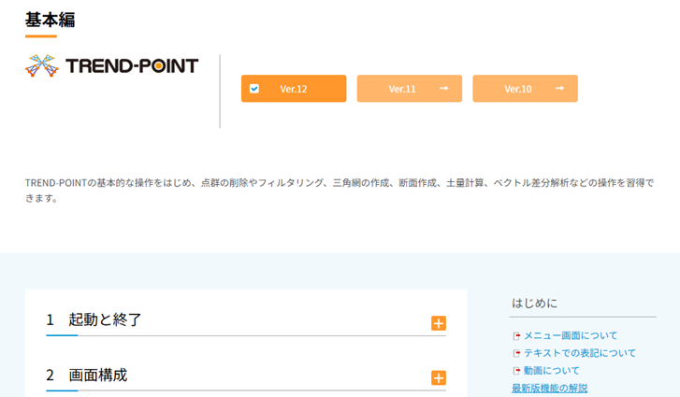Open the 動画について link

[x=552, y=371]
